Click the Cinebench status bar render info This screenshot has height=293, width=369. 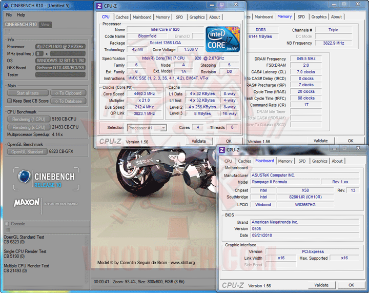(139, 282)
